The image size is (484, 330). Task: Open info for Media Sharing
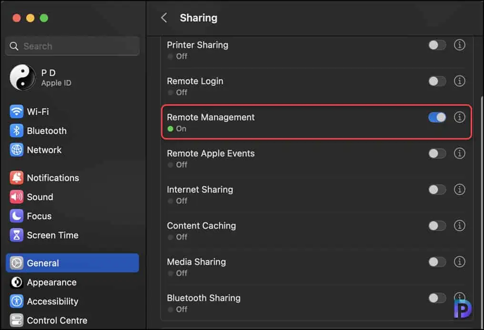(459, 262)
